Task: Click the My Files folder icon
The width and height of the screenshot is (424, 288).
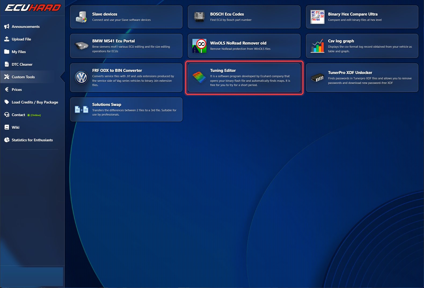Action: [x=7, y=52]
